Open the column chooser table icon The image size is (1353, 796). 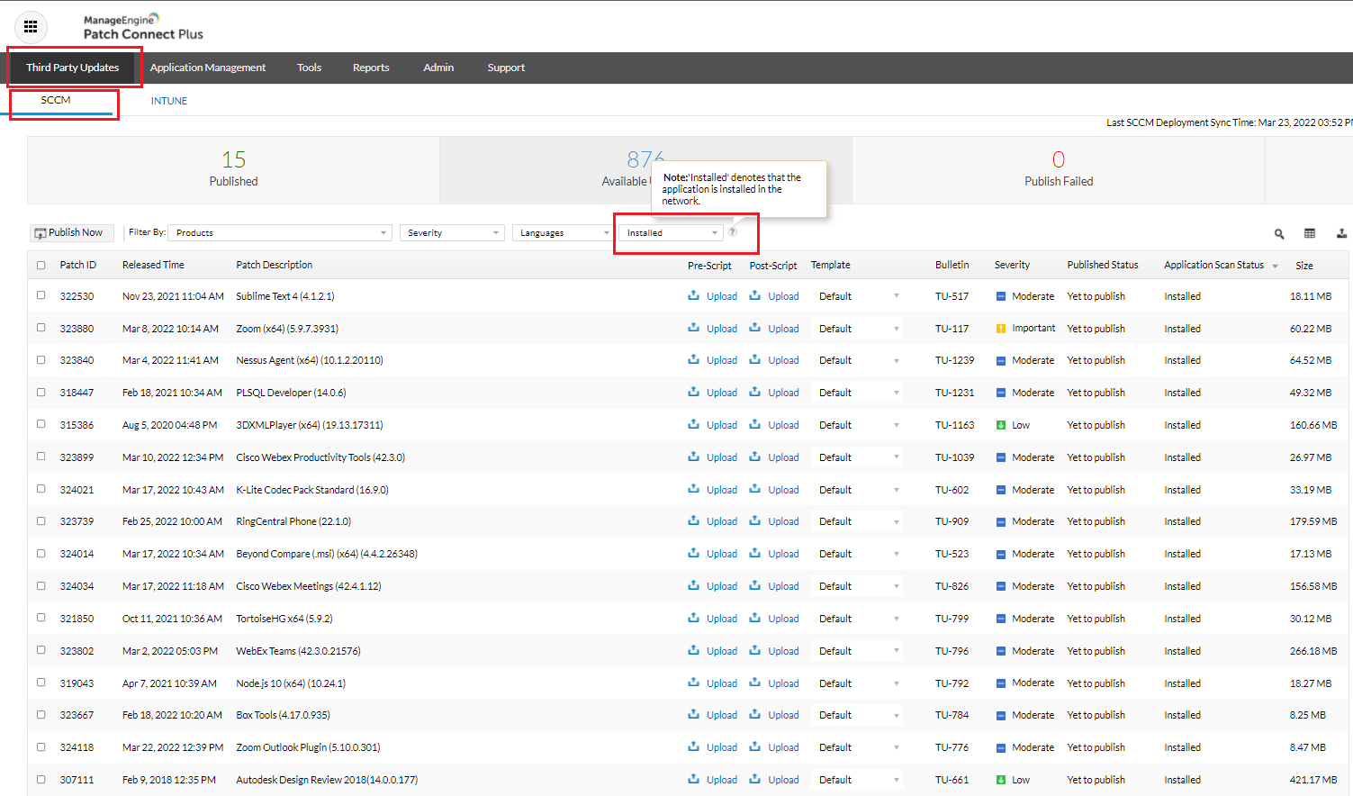(x=1310, y=233)
